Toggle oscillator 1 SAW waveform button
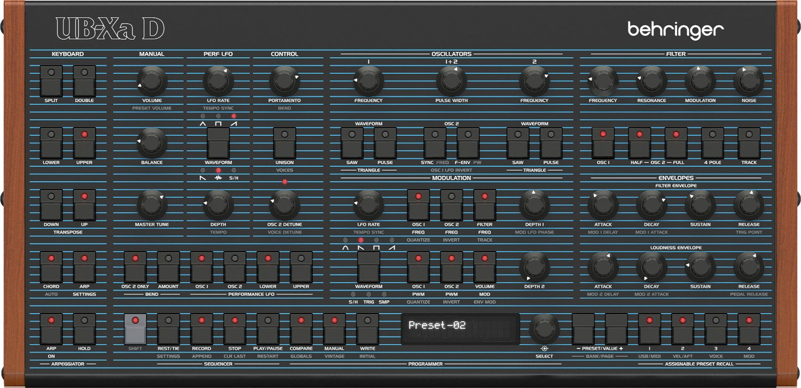 (x=352, y=143)
